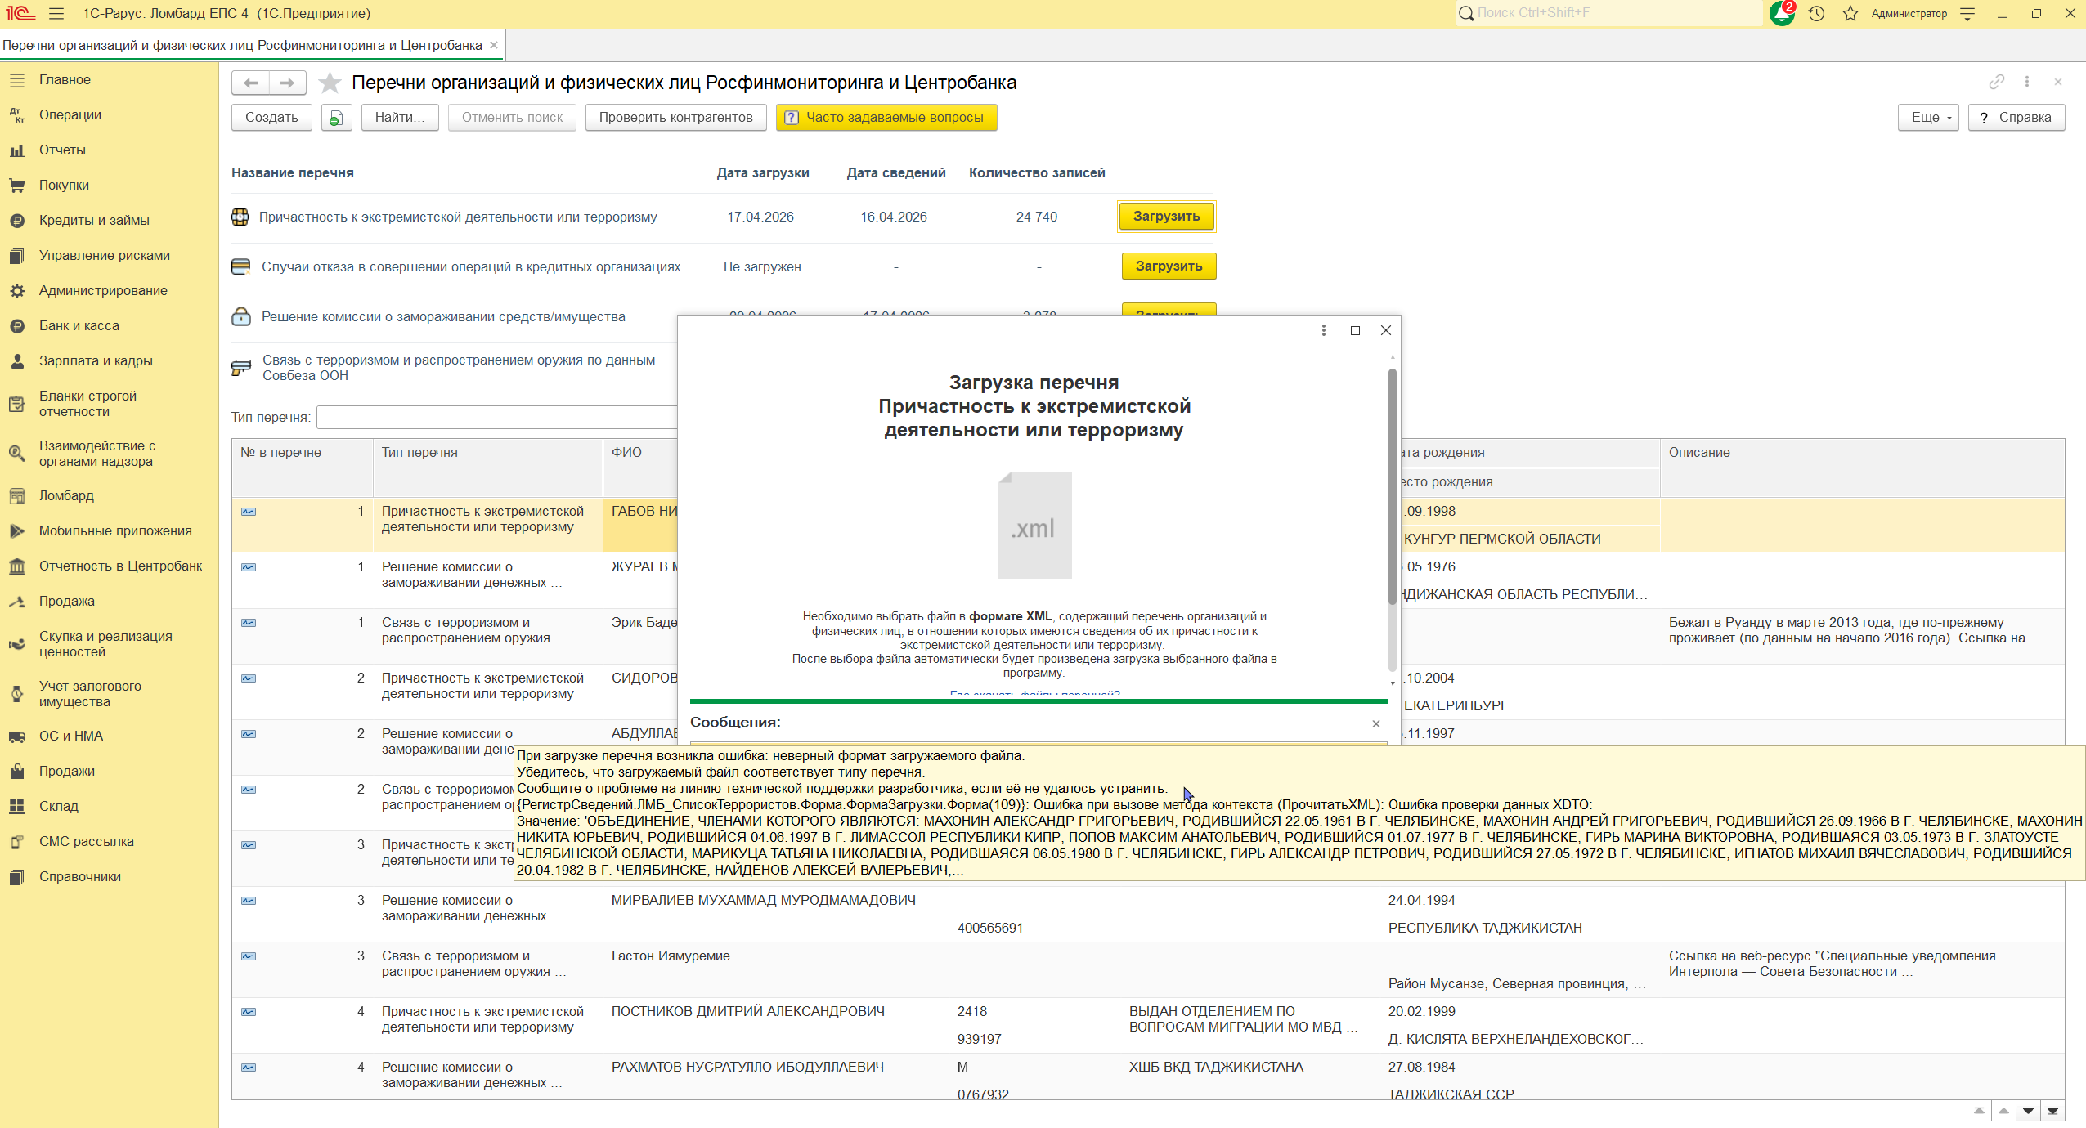Screen dimensions: 2086x1128
Task: Open the Ломбард section in sidebar
Action: 66,495
